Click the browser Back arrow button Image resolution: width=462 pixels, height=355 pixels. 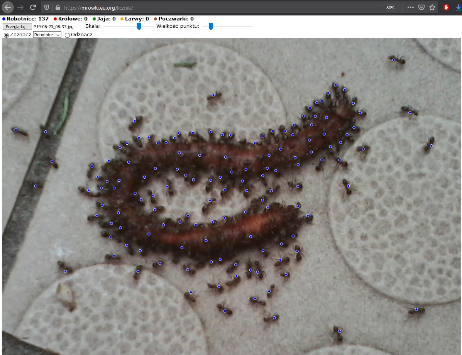(8, 7)
